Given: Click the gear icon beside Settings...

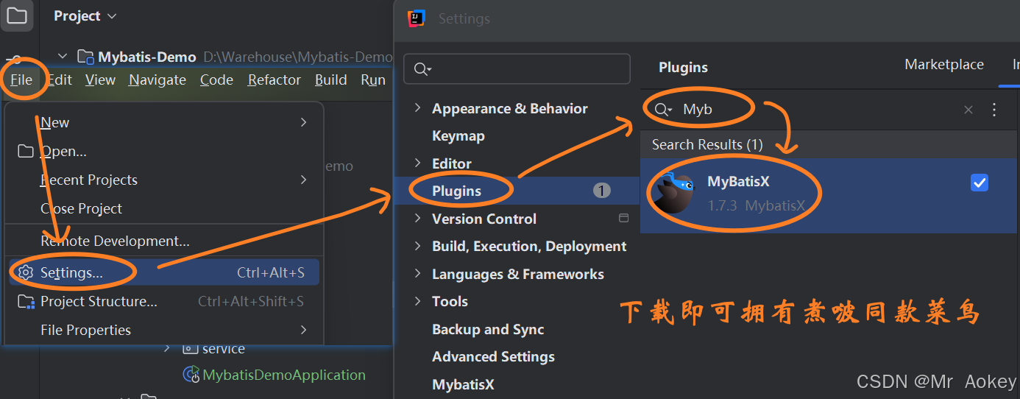Looking at the screenshot, I should 26,272.
